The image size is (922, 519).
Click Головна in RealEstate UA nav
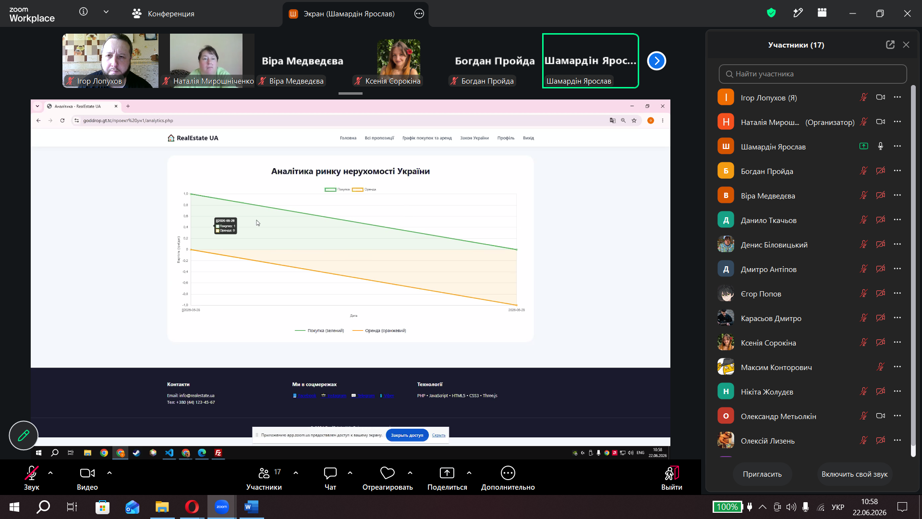click(x=348, y=138)
